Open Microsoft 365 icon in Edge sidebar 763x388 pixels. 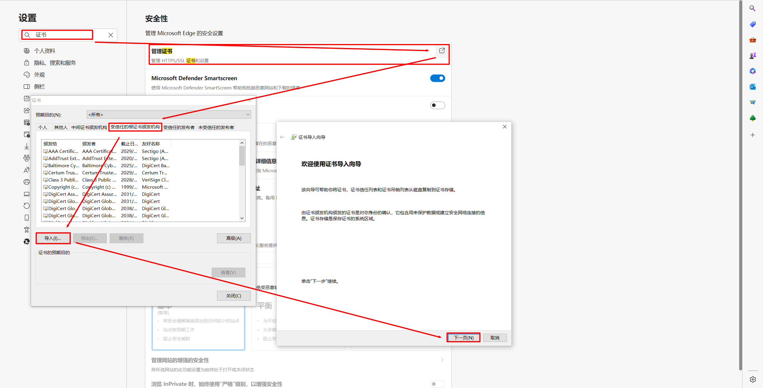click(x=752, y=71)
